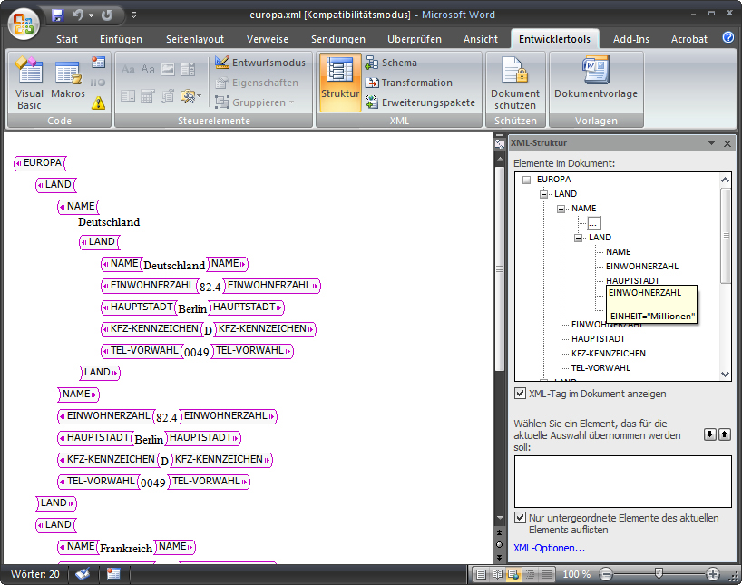Screen dimensions: 742x585
Task: Open the Sendungen ribbon tab
Action: (x=337, y=39)
